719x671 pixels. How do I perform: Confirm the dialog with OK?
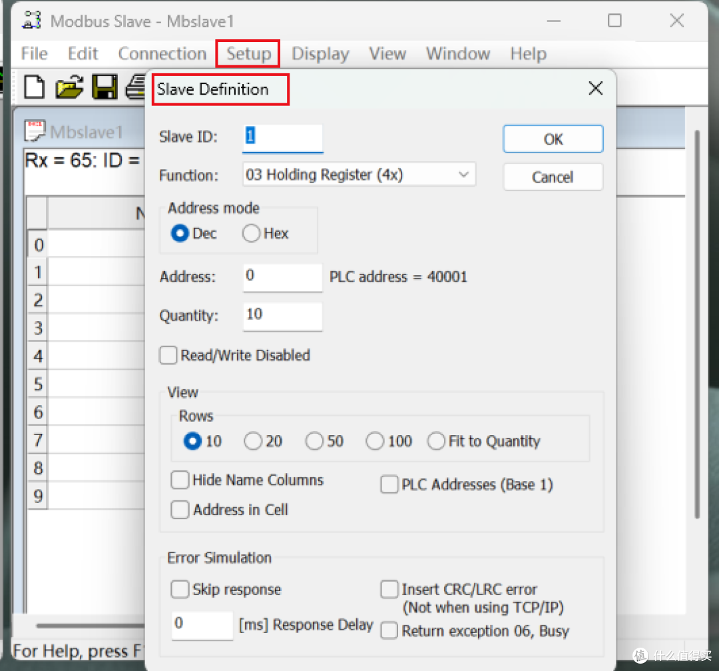click(553, 139)
